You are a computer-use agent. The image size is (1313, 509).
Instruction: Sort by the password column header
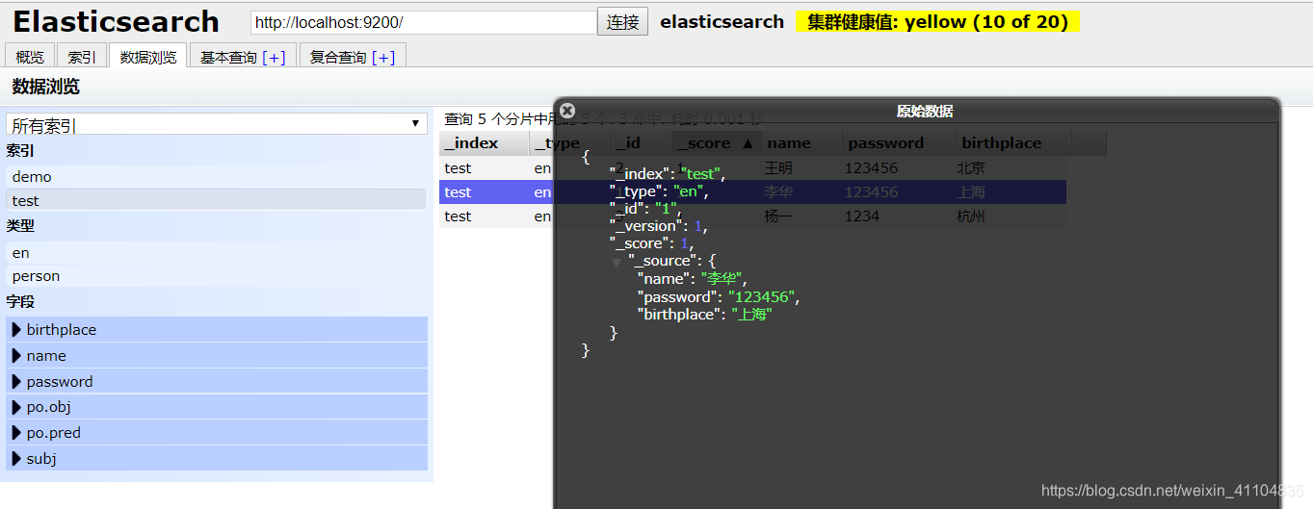click(x=899, y=143)
